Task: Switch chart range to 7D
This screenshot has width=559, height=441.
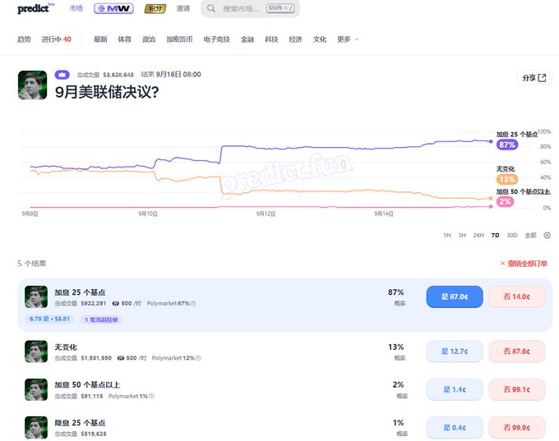Action: click(495, 235)
